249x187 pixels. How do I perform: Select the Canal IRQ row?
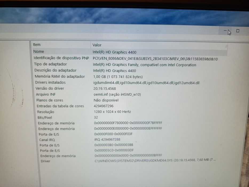(x=80, y=140)
